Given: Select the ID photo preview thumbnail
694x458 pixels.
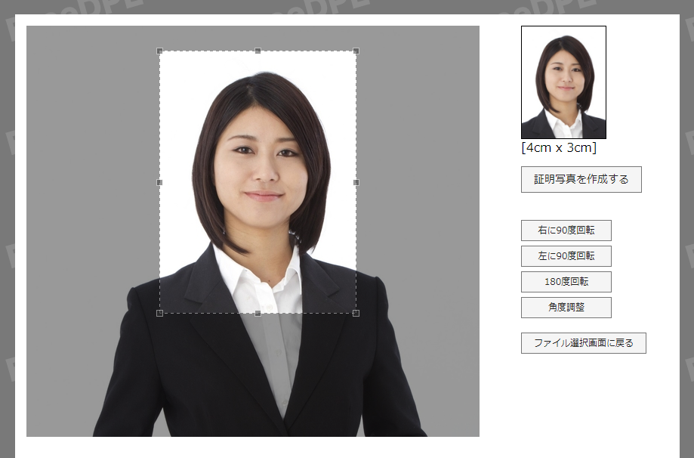Looking at the screenshot, I should click(563, 82).
